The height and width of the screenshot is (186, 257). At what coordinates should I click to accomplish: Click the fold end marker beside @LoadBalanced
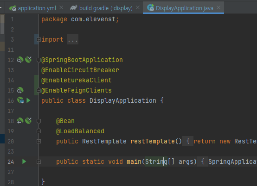pyautogui.click(x=39, y=131)
